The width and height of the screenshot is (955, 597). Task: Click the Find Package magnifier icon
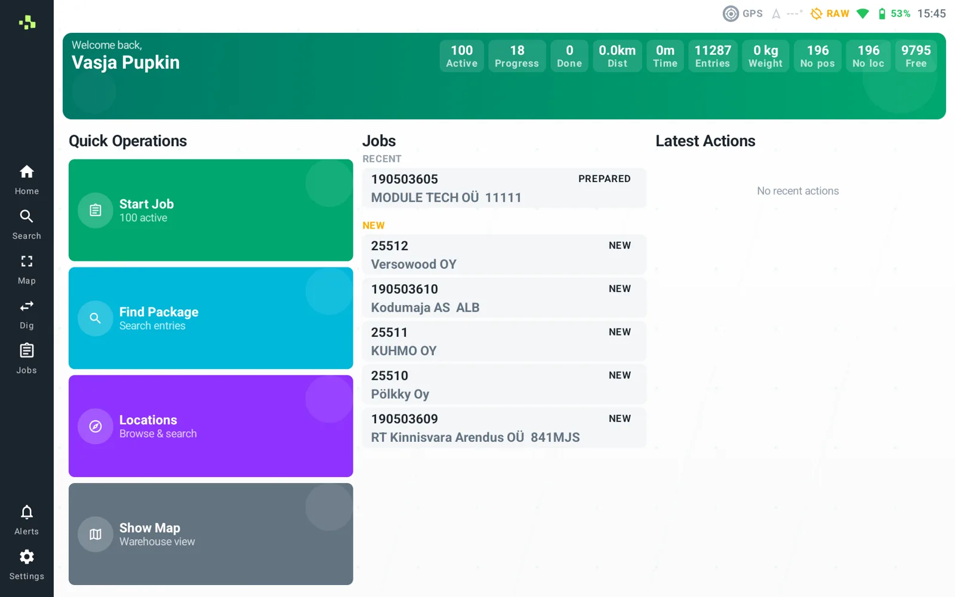(95, 318)
